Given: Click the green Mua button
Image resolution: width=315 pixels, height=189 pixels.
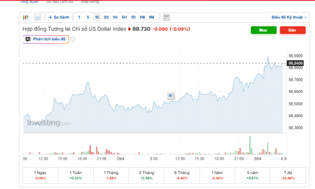Looking at the screenshot, I should pyautogui.click(x=263, y=30).
